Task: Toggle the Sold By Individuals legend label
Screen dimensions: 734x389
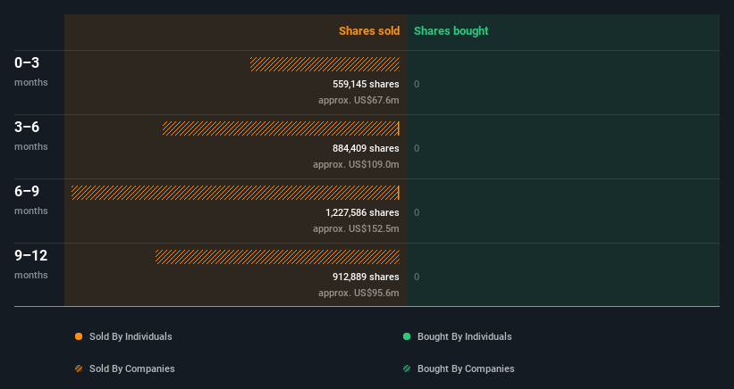Action: [131, 336]
